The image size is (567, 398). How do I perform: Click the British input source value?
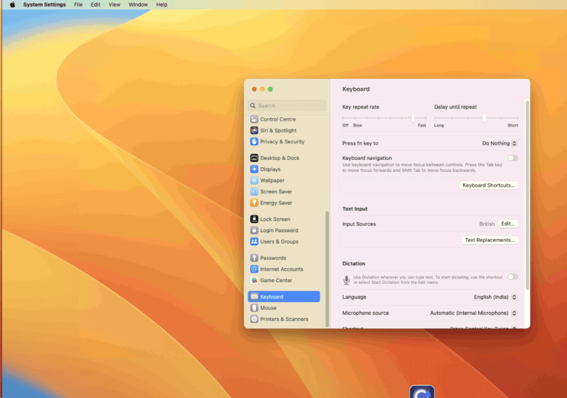(x=487, y=224)
